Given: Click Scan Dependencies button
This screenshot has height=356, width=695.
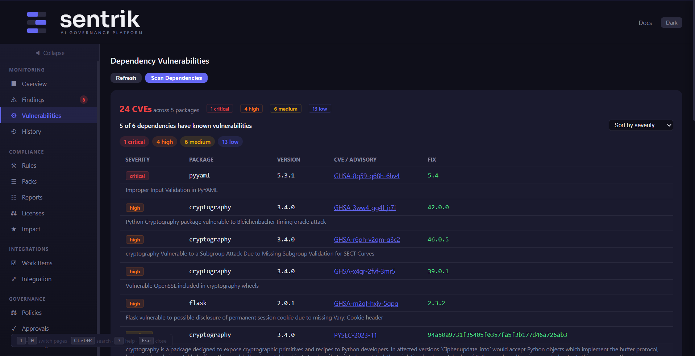Looking at the screenshot, I should 176,78.
